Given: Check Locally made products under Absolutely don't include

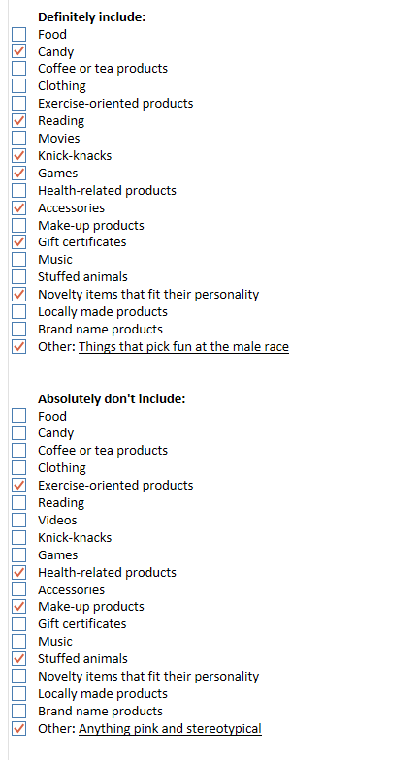Looking at the screenshot, I should click(19, 694).
